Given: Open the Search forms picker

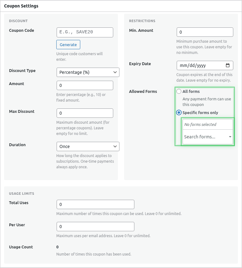Looking at the screenshot, I should pos(205,137).
